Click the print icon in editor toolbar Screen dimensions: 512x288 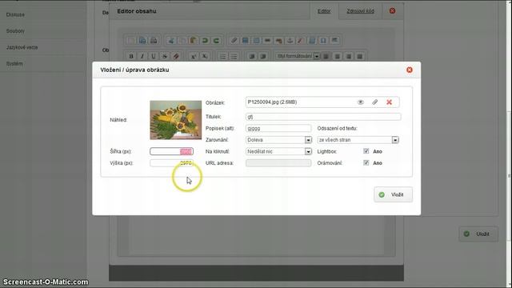point(154,41)
